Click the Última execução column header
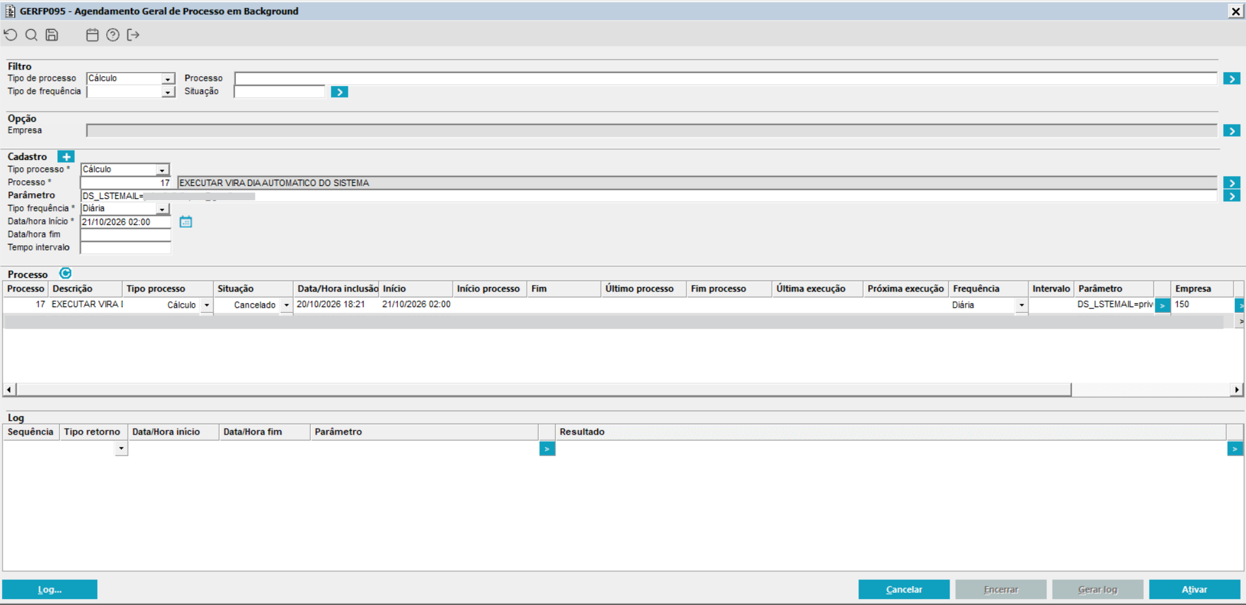Viewport: 1246px width, 605px height. pyautogui.click(x=817, y=289)
